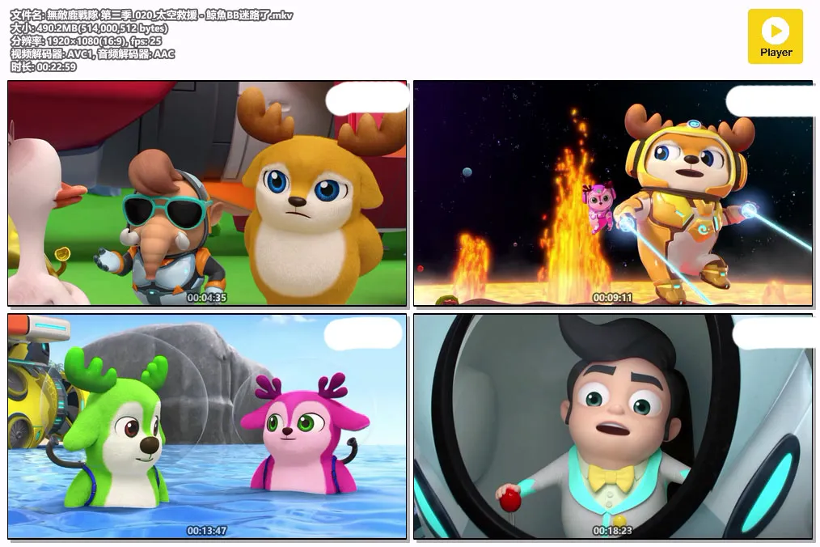Open the thumbnail with the lava eruption
This screenshot has width=820, height=547.
[612, 193]
